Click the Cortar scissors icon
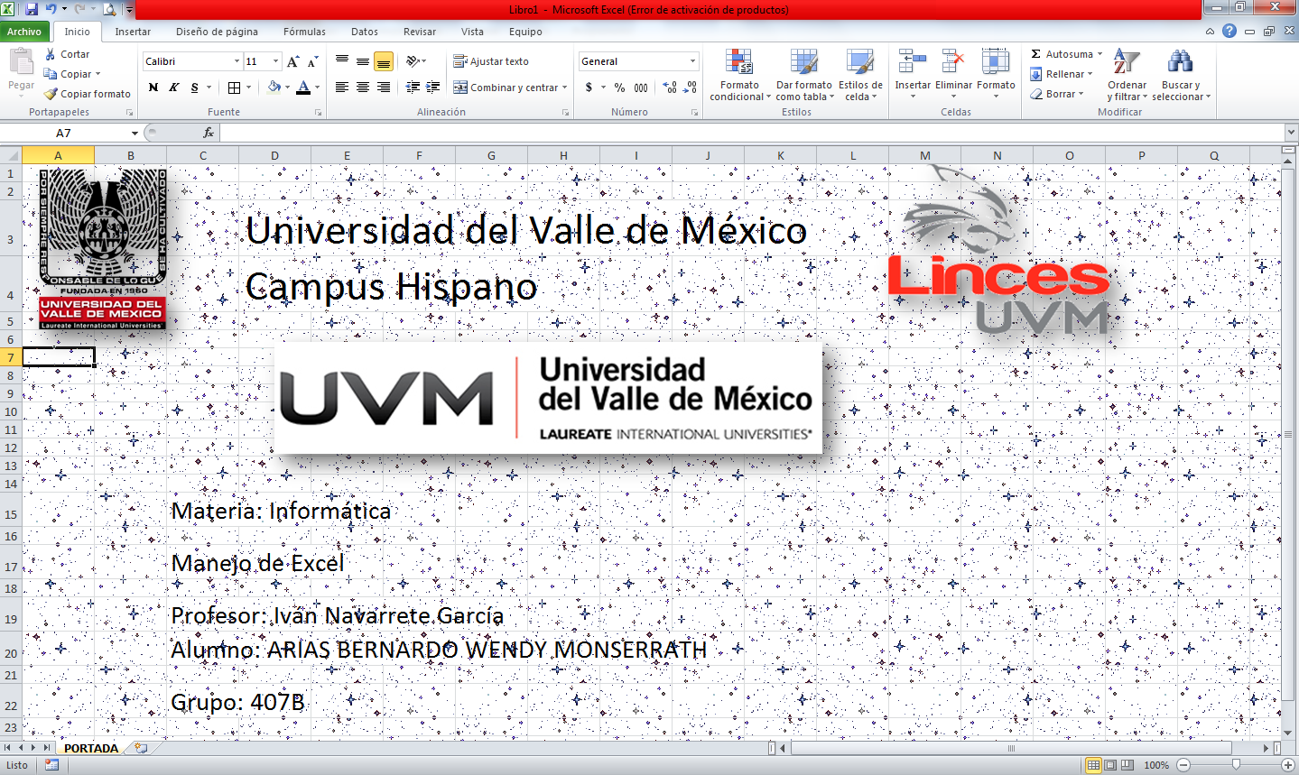 coord(51,54)
